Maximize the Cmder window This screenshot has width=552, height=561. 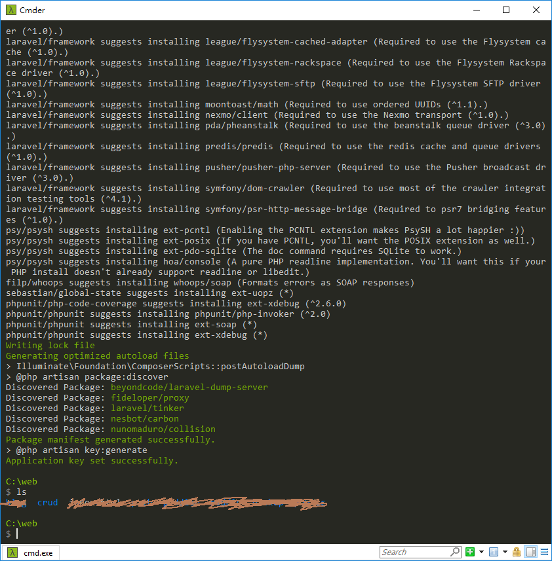click(506, 10)
